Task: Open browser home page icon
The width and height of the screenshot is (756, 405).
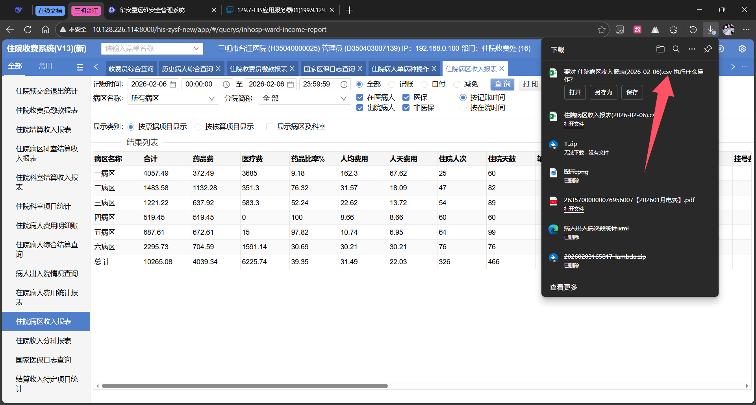Action: coord(45,29)
